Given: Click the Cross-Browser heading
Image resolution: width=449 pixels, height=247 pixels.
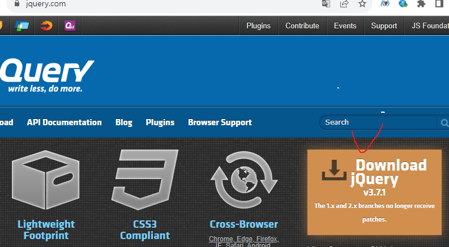Looking at the screenshot, I should [x=243, y=224].
